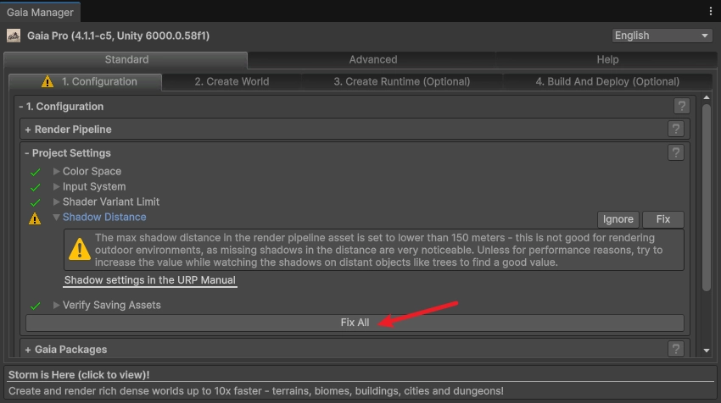Click Ignore for Shadow Distance
Image resolution: width=721 pixels, height=403 pixels.
618,219
